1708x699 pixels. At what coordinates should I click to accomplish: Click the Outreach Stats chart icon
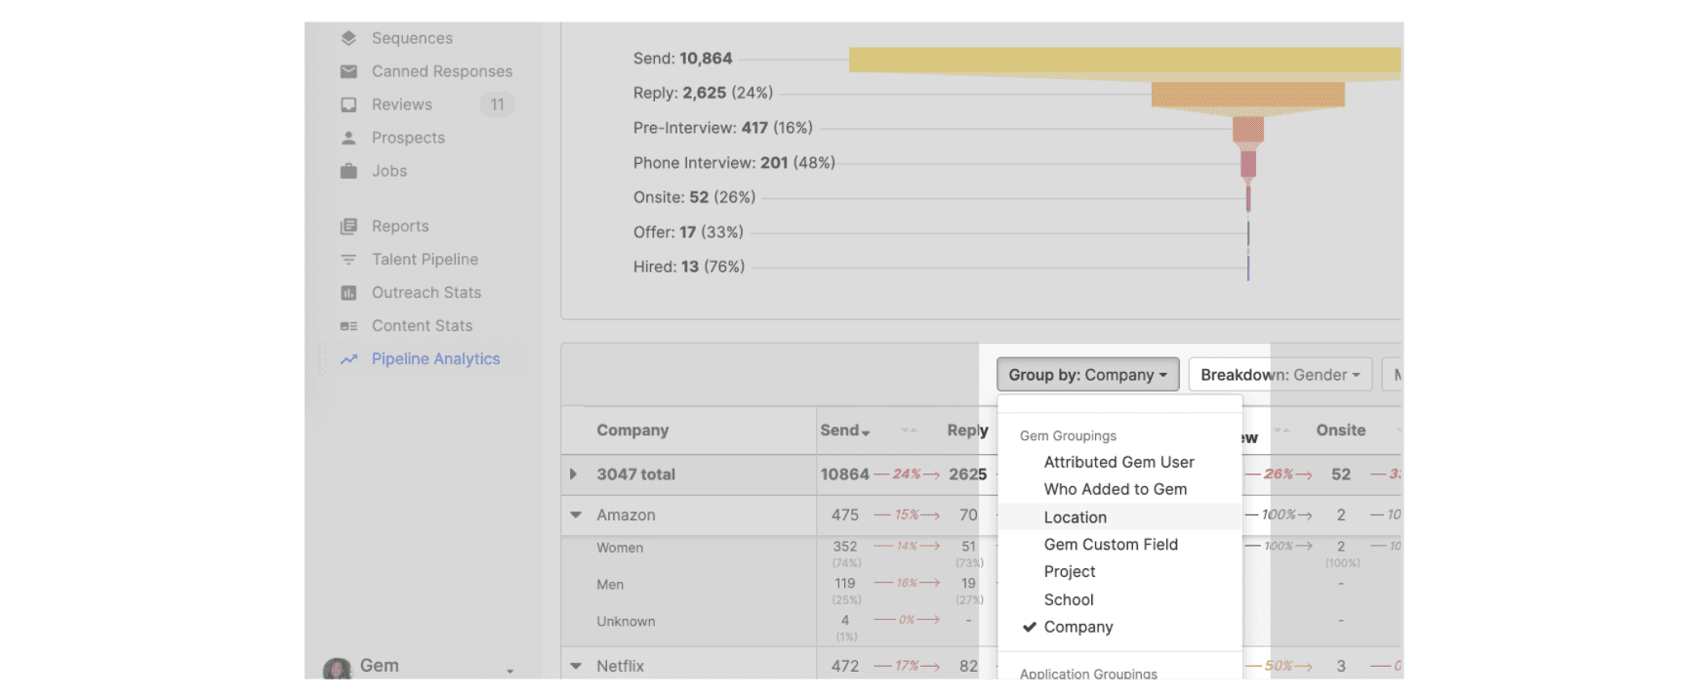pos(348,293)
